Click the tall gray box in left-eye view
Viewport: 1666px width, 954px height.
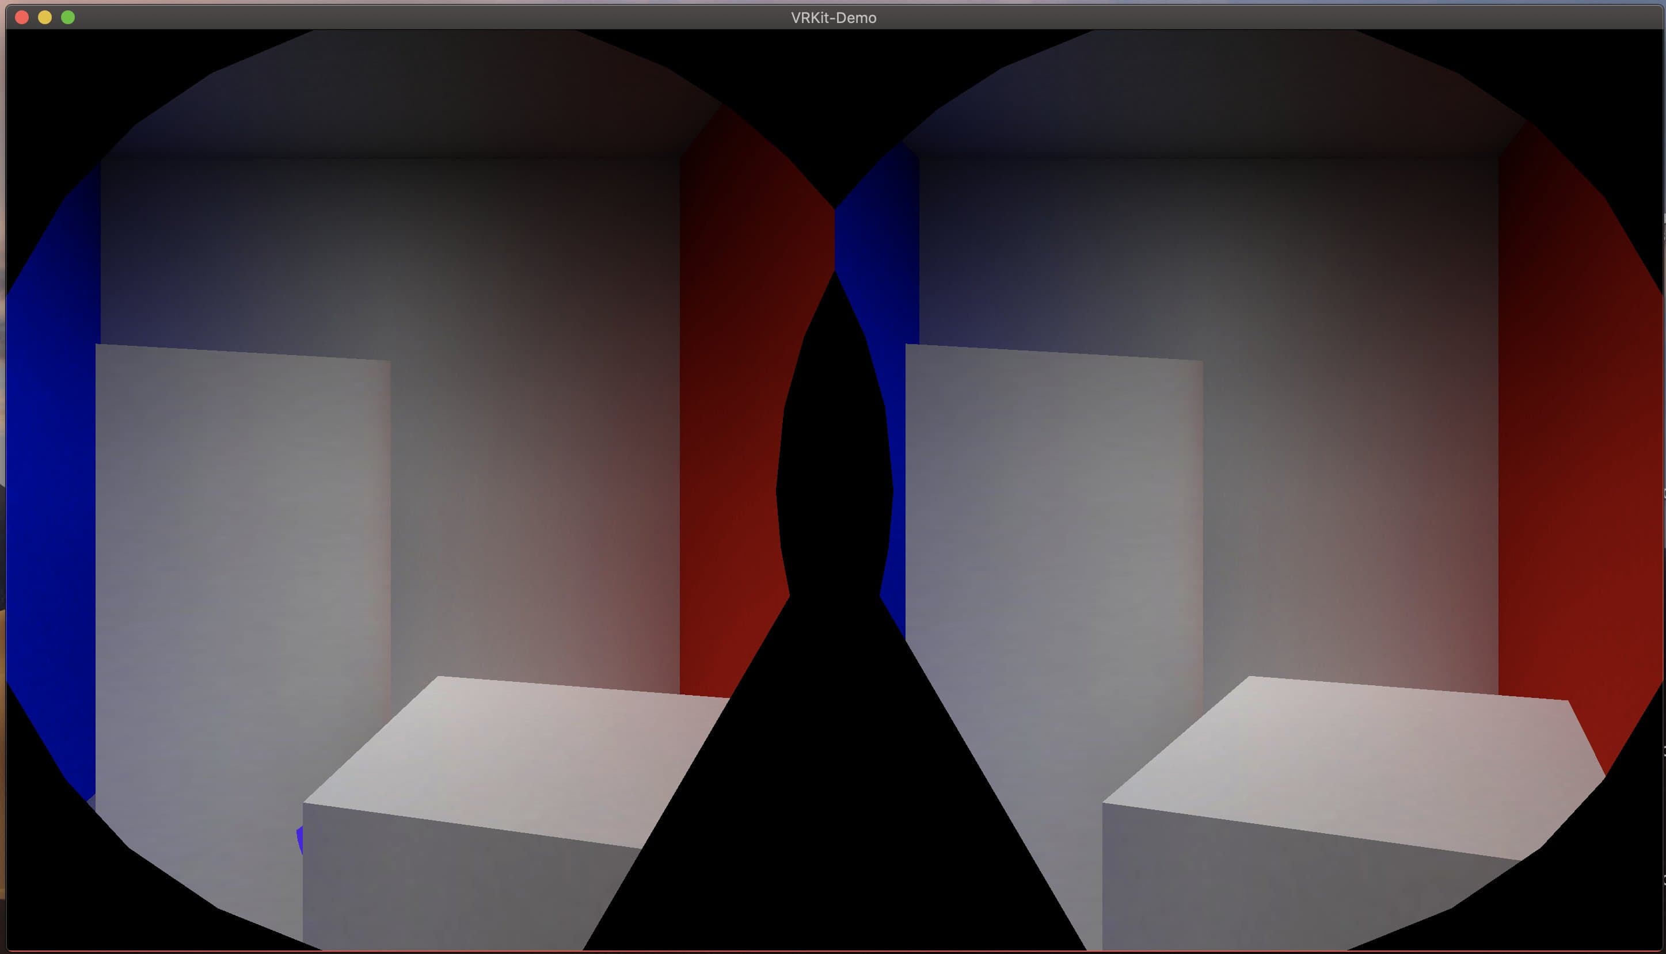242,557
